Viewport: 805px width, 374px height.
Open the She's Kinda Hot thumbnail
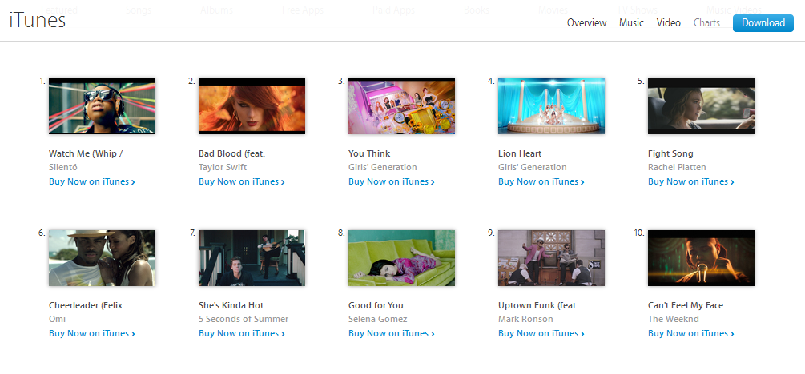tap(252, 257)
